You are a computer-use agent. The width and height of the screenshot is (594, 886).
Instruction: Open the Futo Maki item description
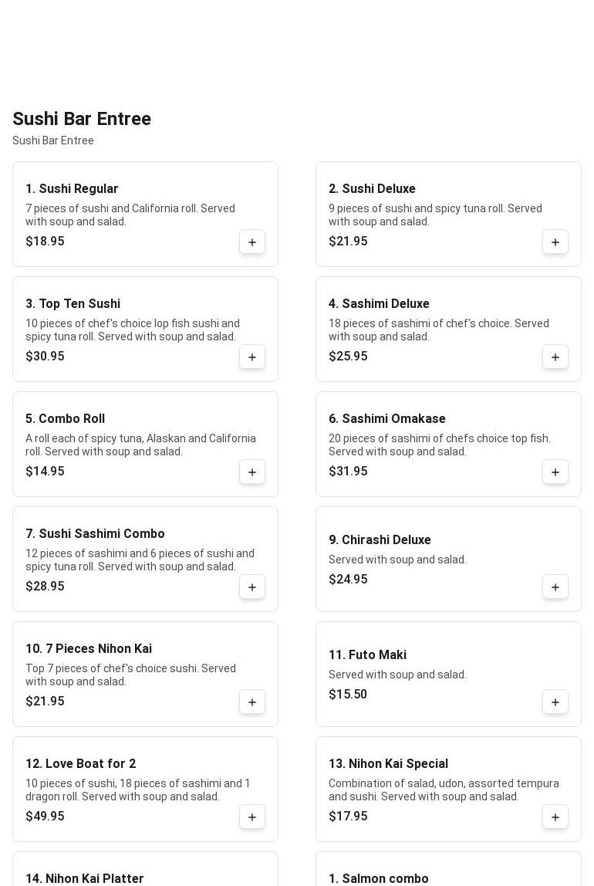tap(397, 675)
